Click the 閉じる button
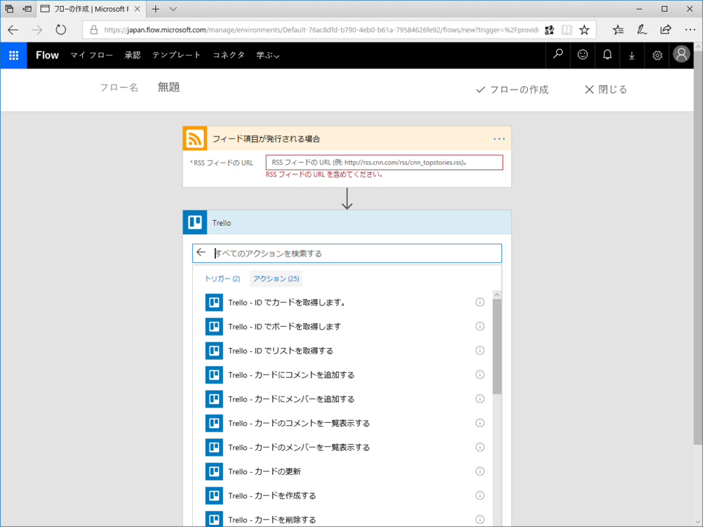 pyautogui.click(x=606, y=90)
